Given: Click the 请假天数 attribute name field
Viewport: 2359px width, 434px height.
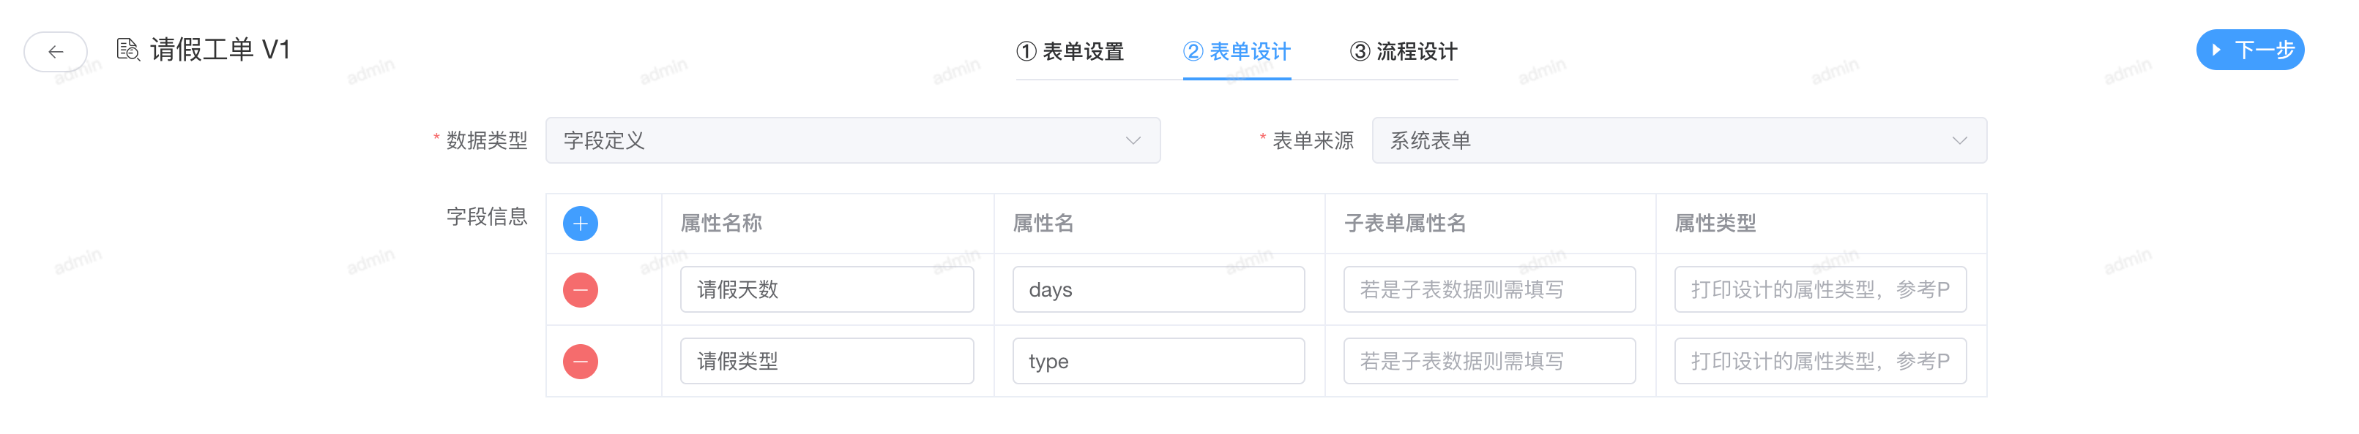Looking at the screenshot, I should tap(826, 291).
